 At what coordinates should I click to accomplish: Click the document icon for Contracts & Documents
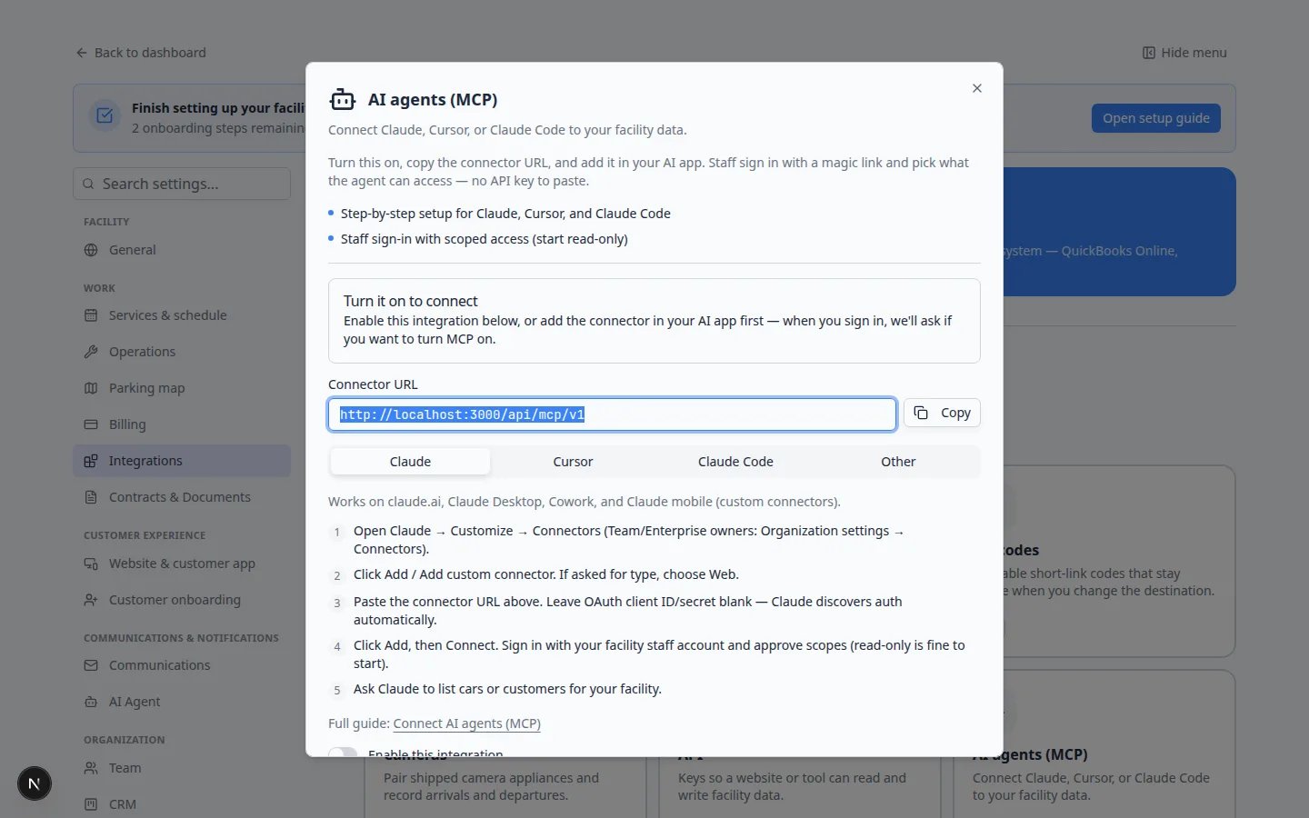pos(91,497)
